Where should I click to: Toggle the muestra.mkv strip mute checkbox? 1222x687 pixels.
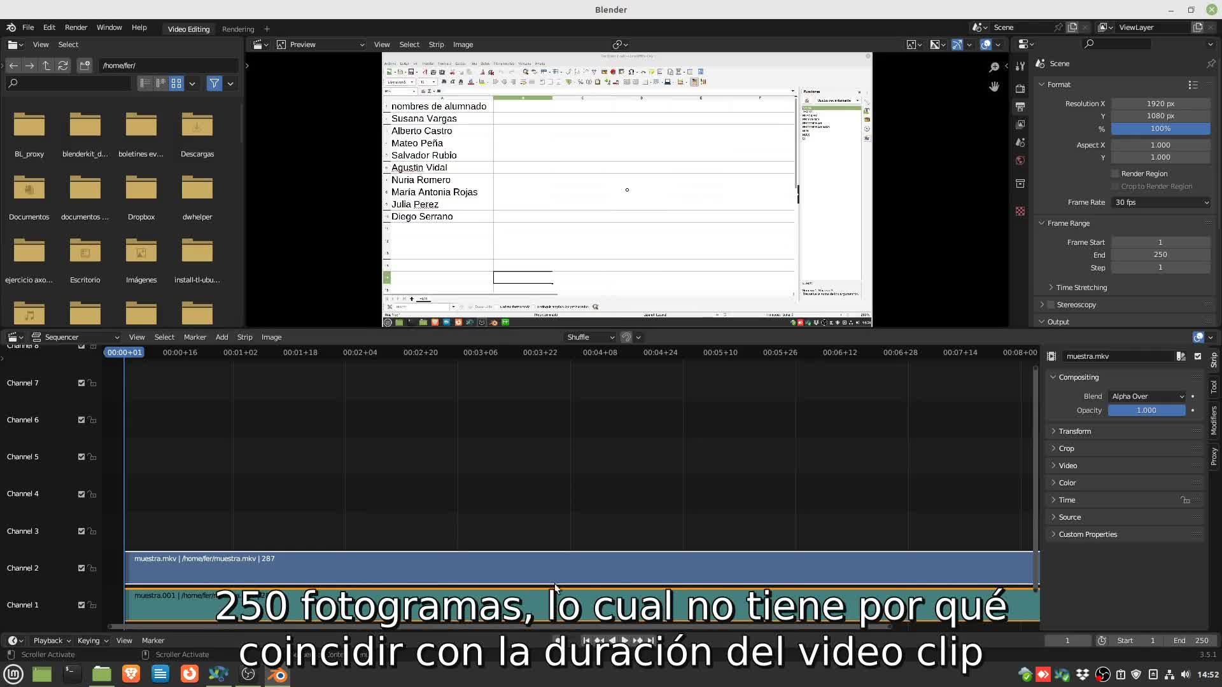click(1198, 356)
